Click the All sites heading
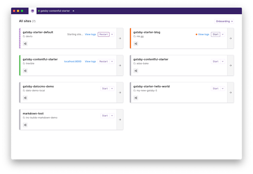The height and width of the screenshot is (174, 253). [x=25, y=21]
